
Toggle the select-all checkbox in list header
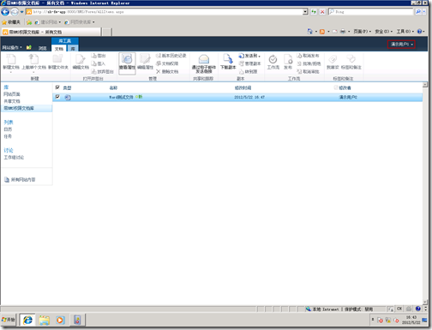click(x=57, y=87)
